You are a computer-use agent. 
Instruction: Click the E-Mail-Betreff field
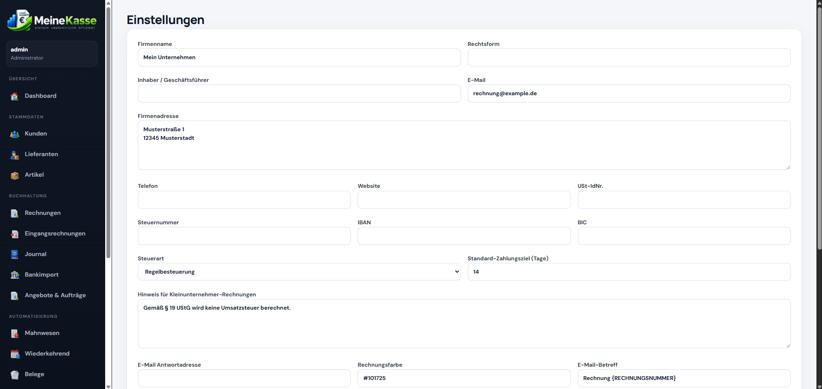684,378
